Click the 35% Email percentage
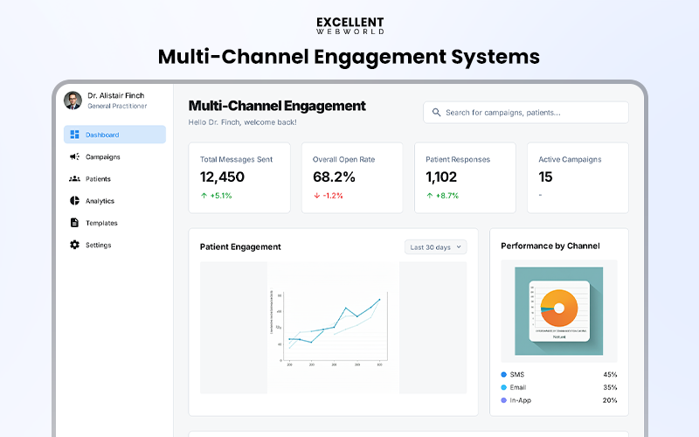This screenshot has height=437, width=699. tap(610, 387)
